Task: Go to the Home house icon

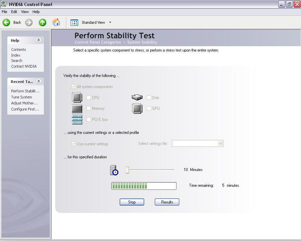Action: [56, 22]
